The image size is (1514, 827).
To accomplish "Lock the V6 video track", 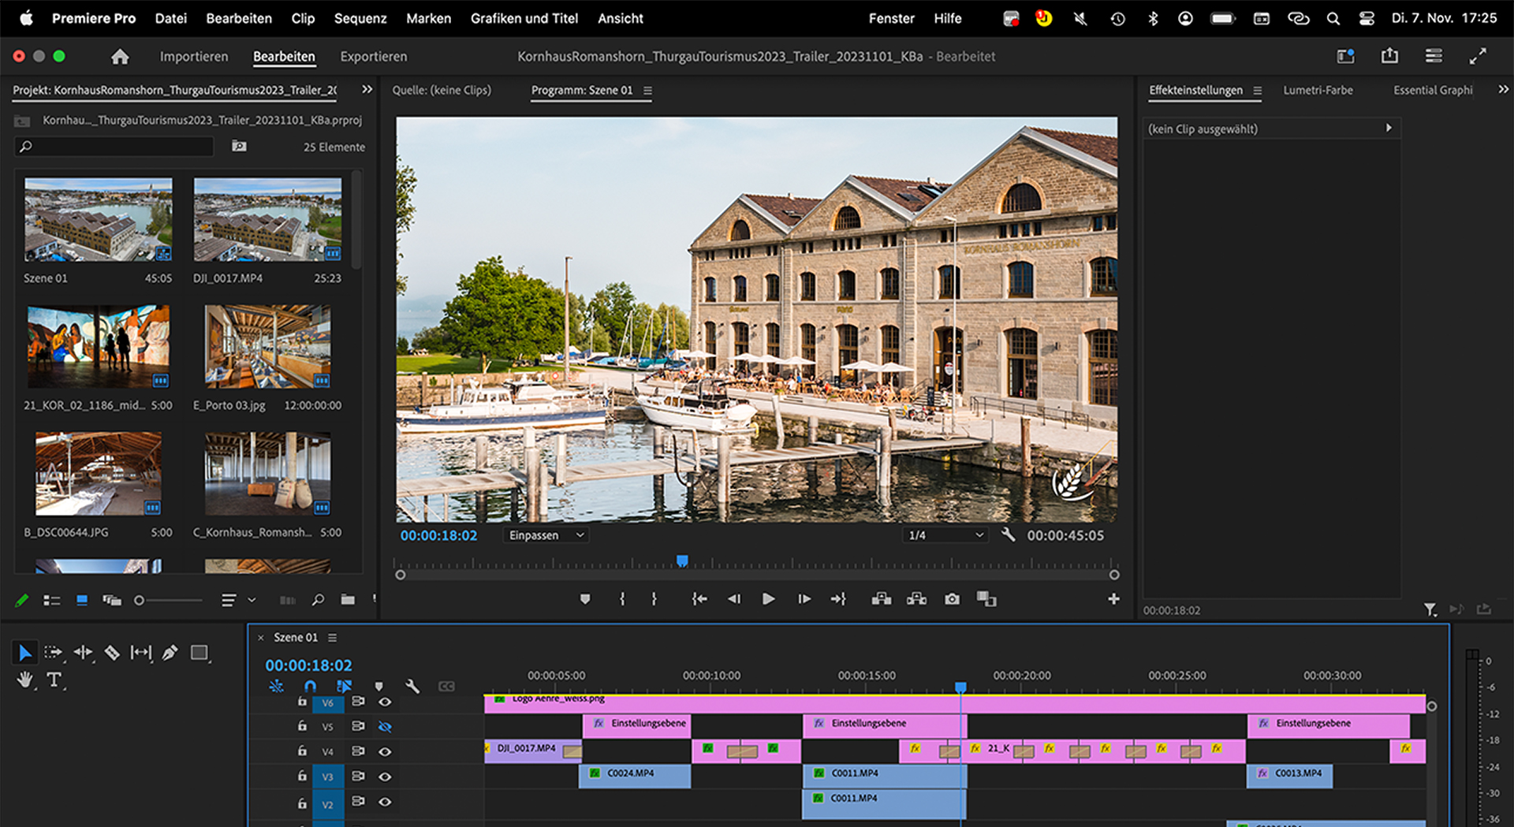I will 303,702.
